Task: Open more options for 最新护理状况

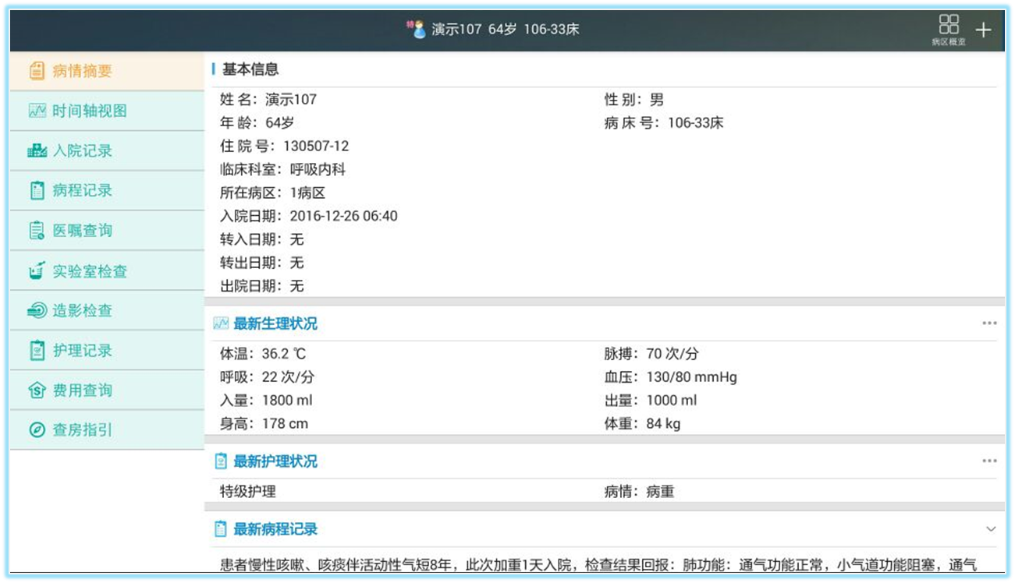Action: 989,461
